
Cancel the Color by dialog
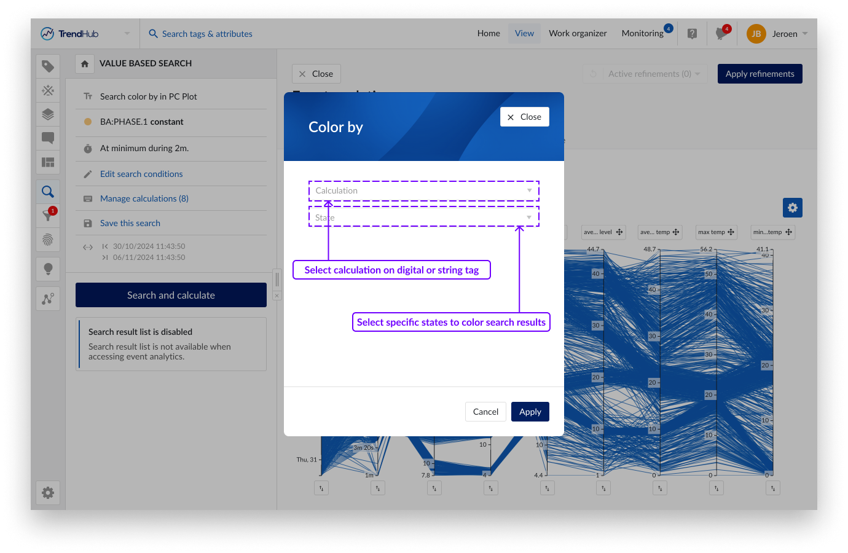(485, 412)
